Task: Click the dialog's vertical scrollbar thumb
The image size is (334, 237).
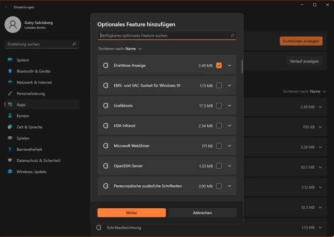Action: (242, 67)
